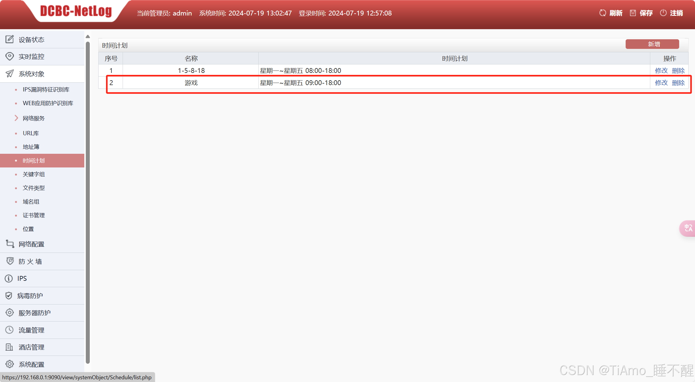Click the 服务器防护 target icon
Screen dimensions: 695x382
(10, 312)
